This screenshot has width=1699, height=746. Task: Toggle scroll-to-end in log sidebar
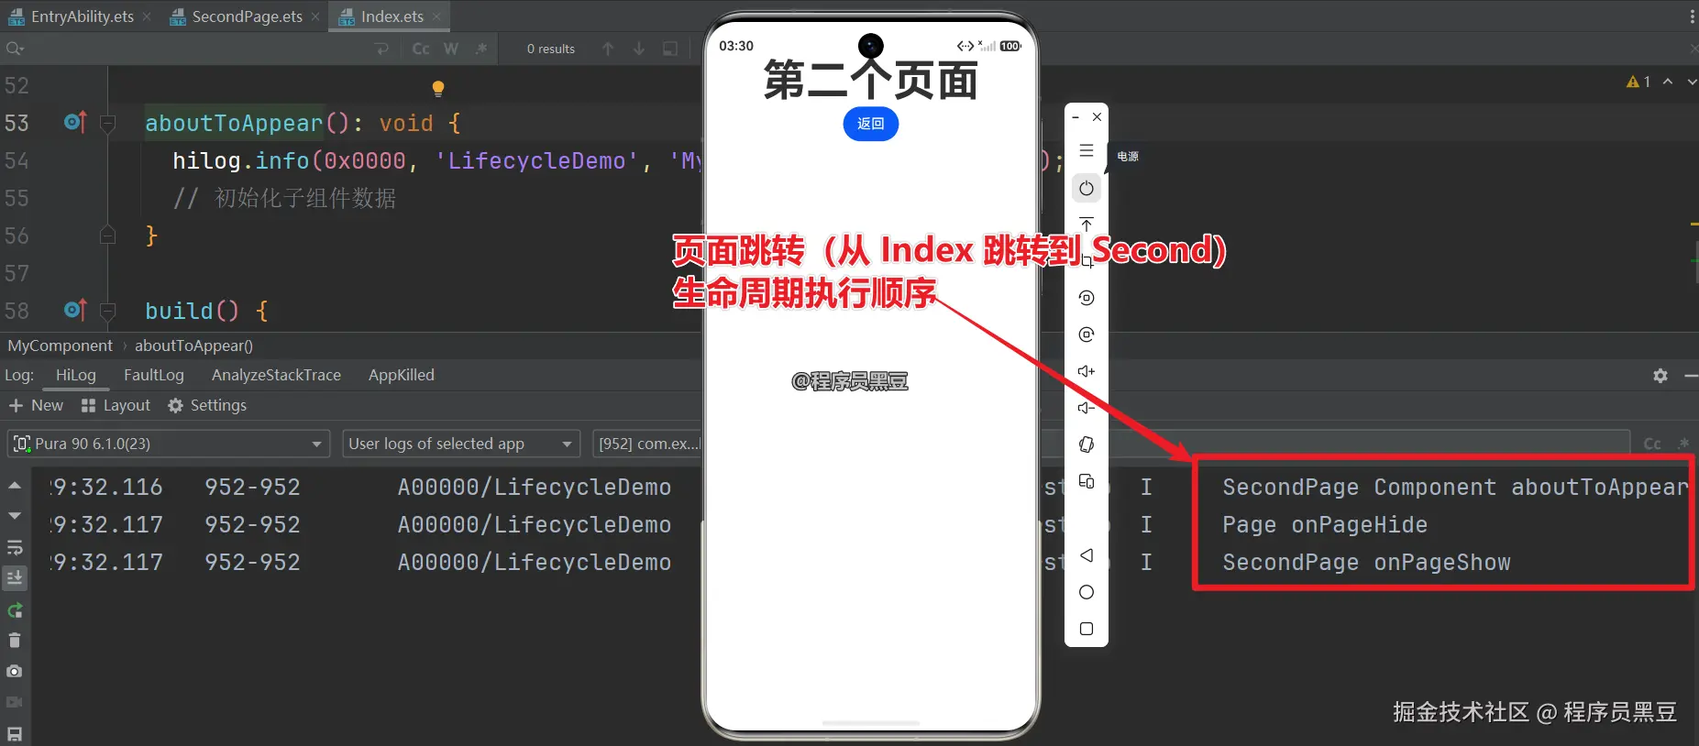pyautogui.click(x=15, y=577)
